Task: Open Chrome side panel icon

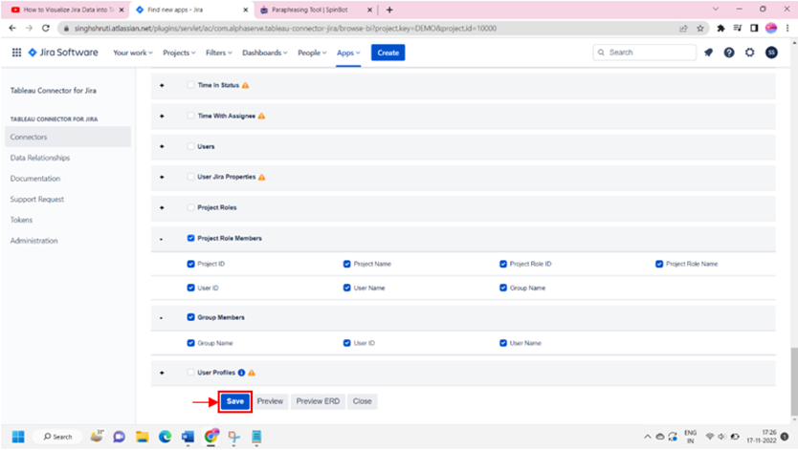Action: click(754, 28)
